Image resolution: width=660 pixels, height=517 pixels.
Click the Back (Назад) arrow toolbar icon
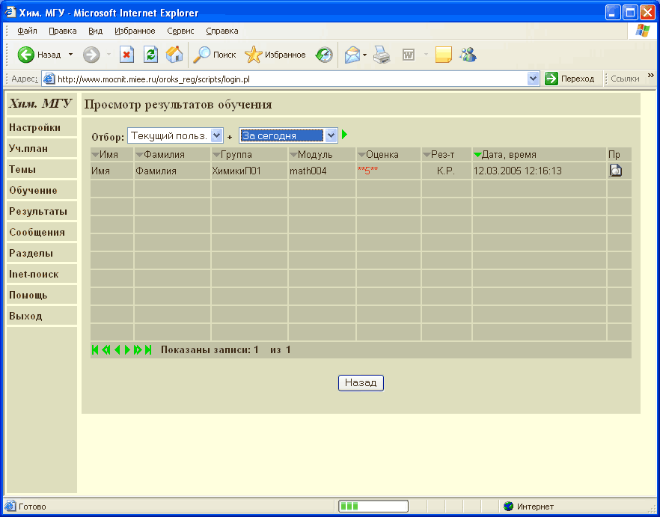pyautogui.click(x=25, y=55)
